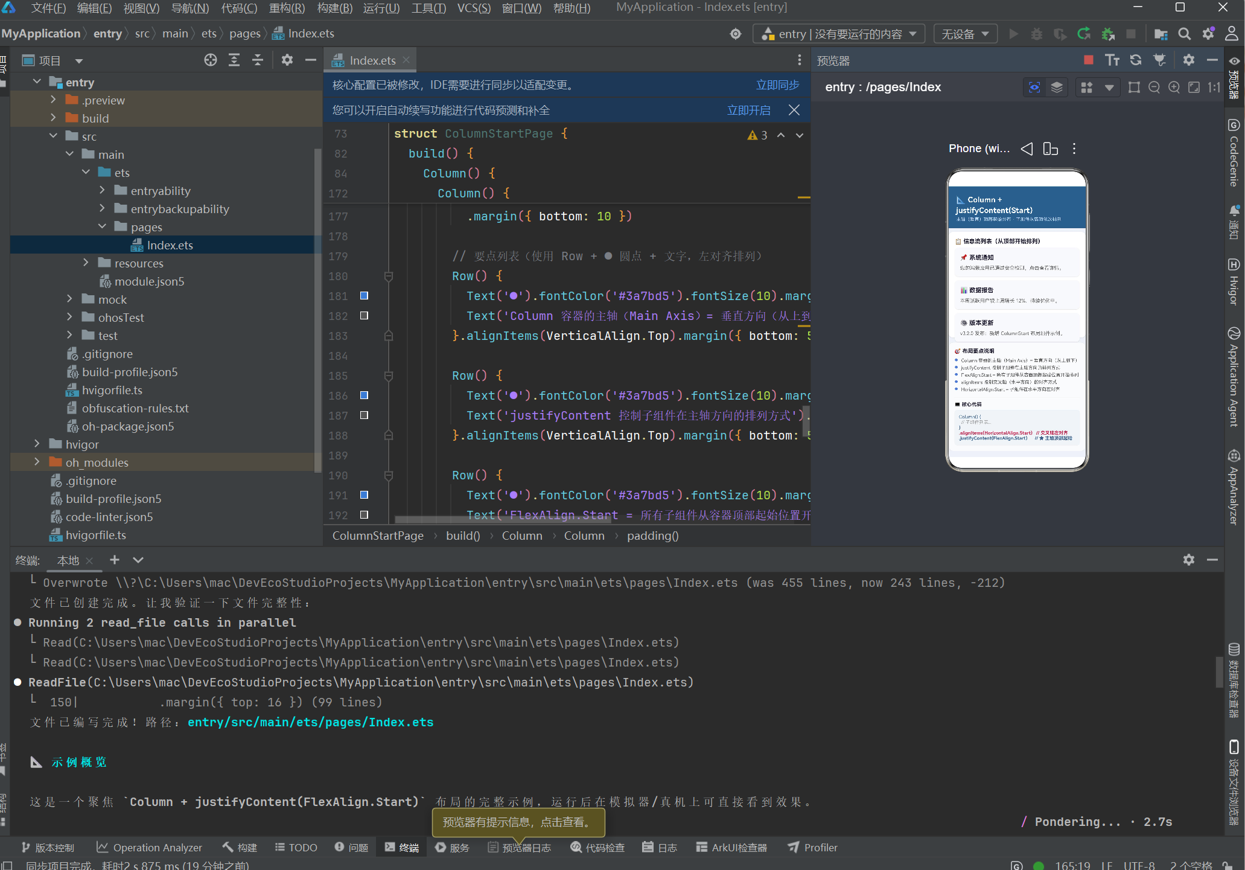This screenshot has height=870, width=1245.
Task: Click the plug icon in previewer toolbar
Action: tap(1159, 60)
